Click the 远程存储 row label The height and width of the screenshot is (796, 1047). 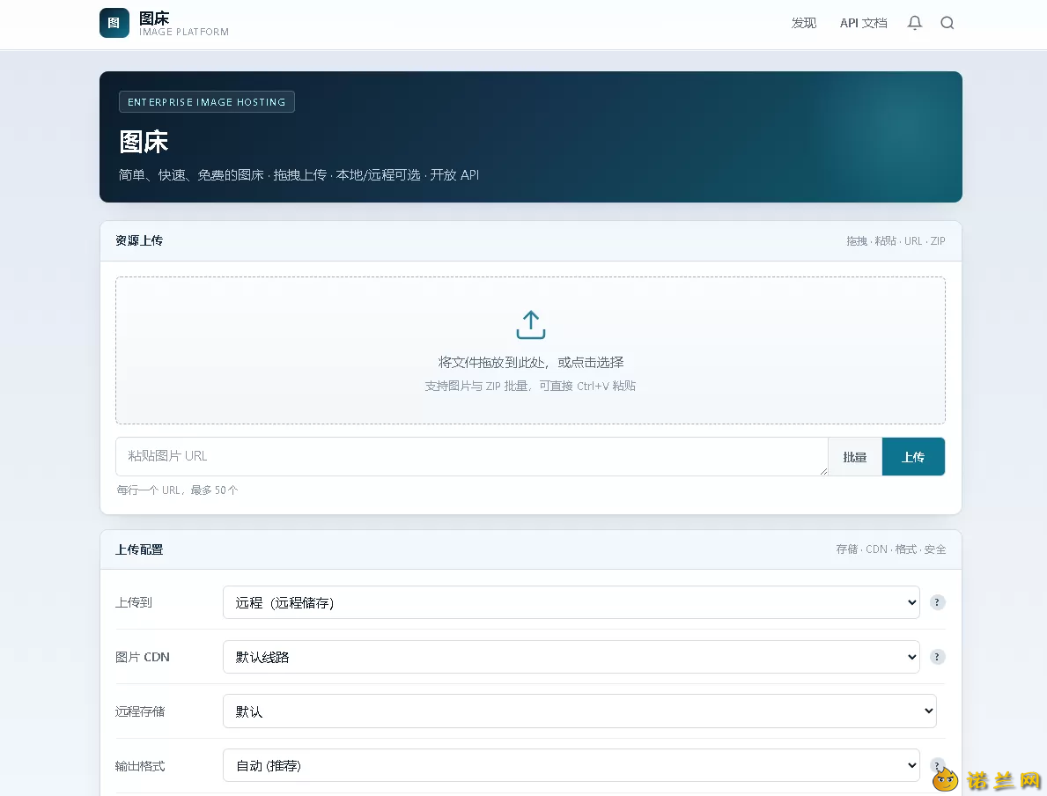[x=140, y=711]
